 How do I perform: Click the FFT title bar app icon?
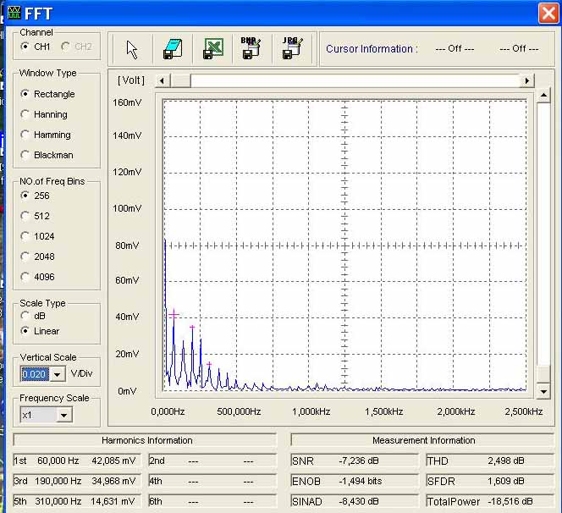14,13
